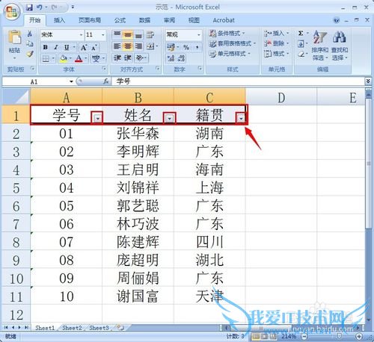374x342 pixels.
Task: Switch to the 数据 ribbon tab
Action: (144, 20)
